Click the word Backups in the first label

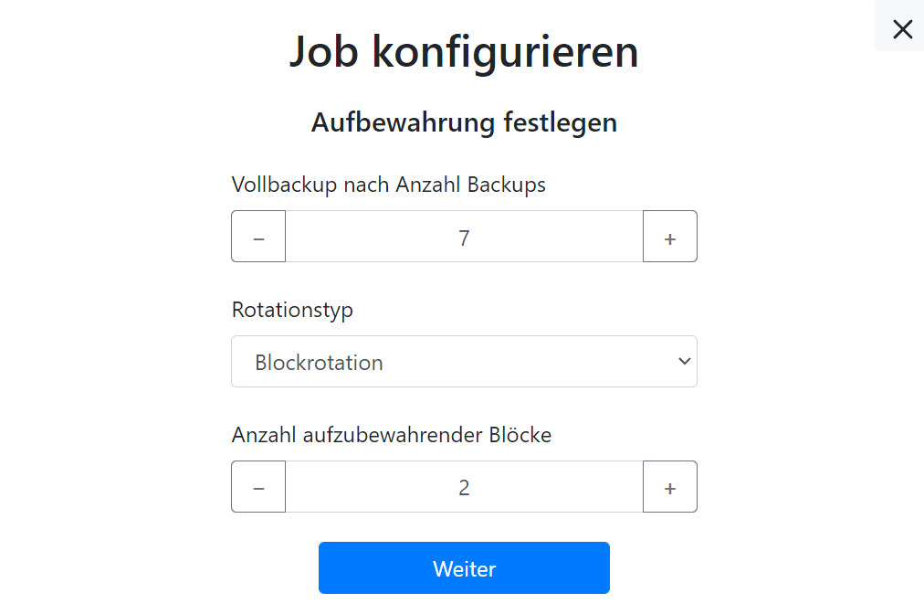pyautogui.click(x=506, y=185)
